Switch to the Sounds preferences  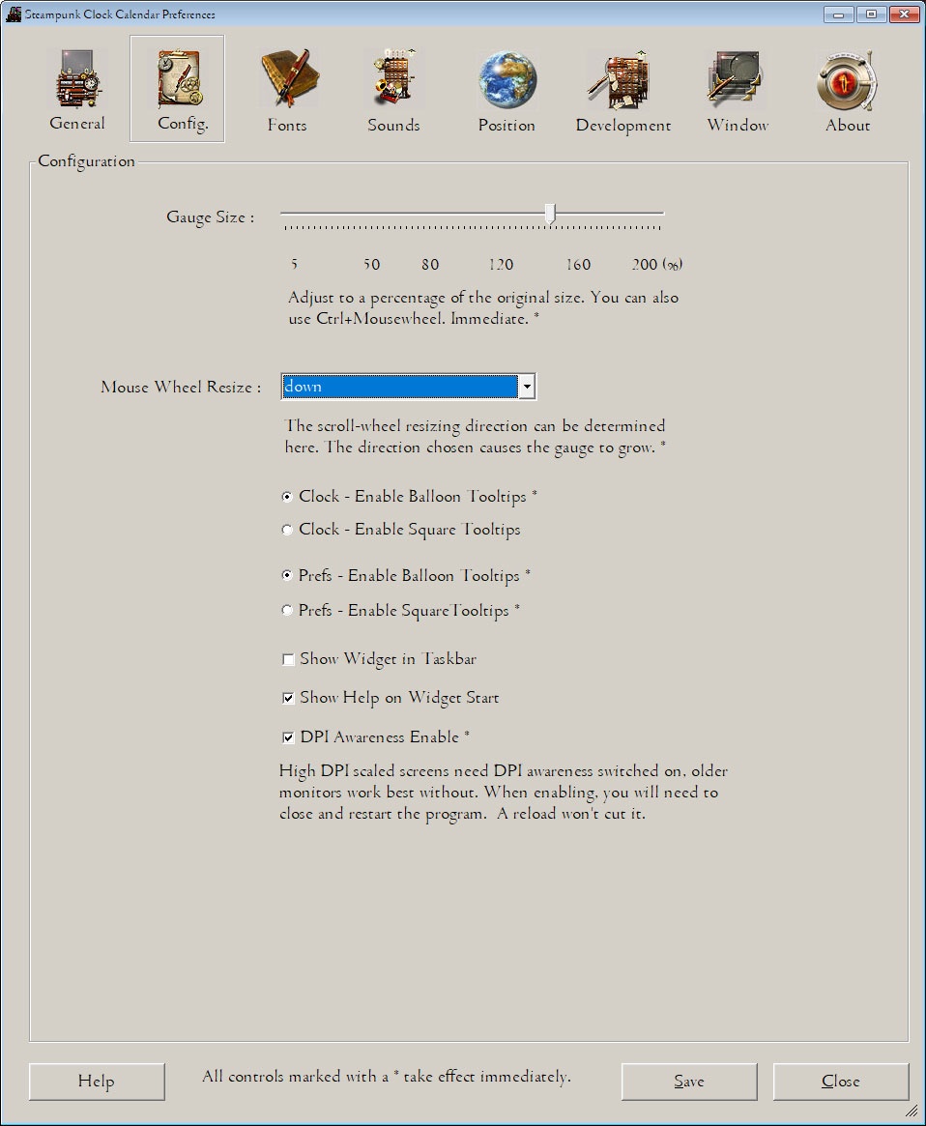pyautogui.click(x=392, y=87)
